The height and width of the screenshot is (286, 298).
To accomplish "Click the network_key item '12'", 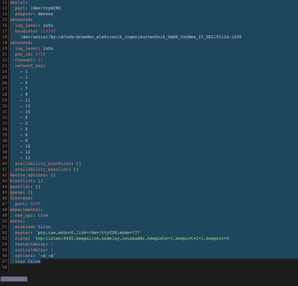I will [x=28, y=152].
